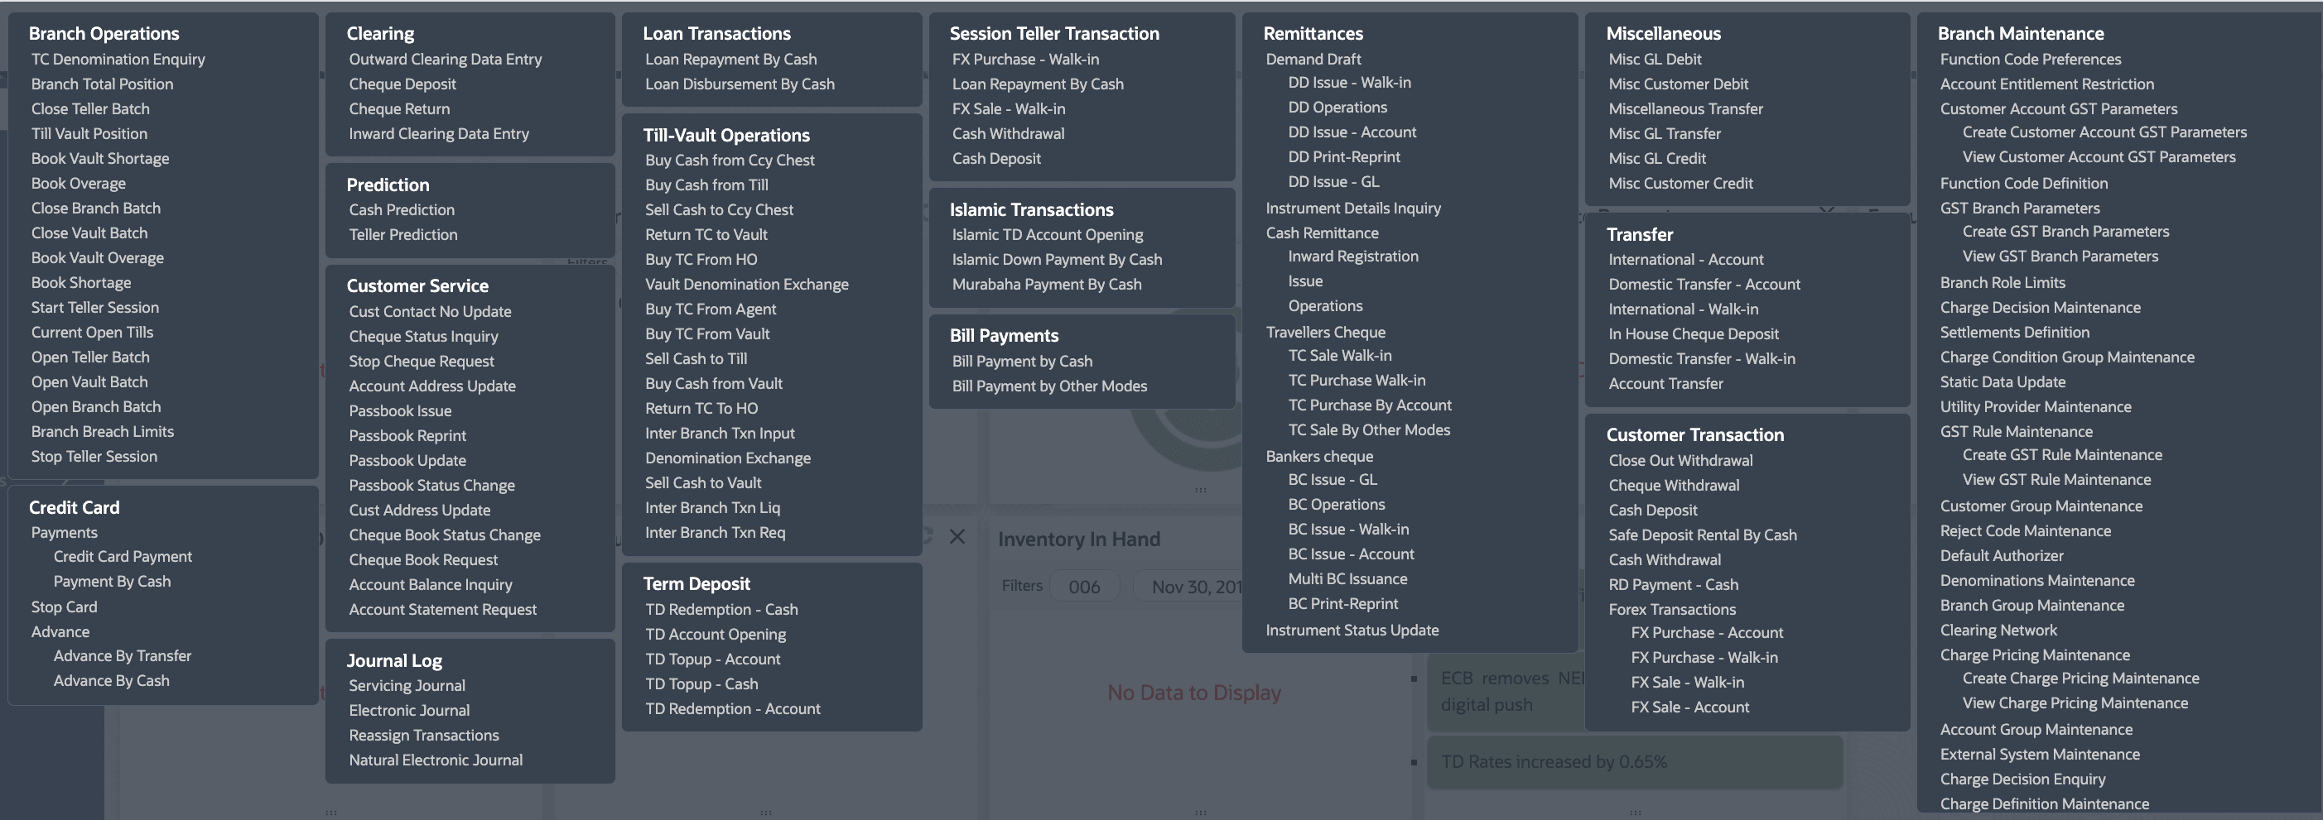Choose View GST Rule Maintenance
This screenshot has width=2323, height=820.
[x=2056, y=480]
